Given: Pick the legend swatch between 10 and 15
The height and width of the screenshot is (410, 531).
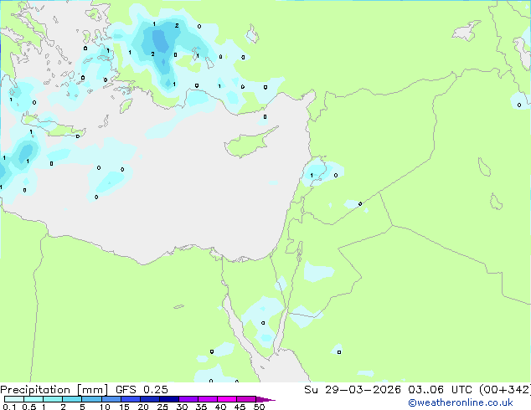Looking at the screenshot, I should coord(111,399).
